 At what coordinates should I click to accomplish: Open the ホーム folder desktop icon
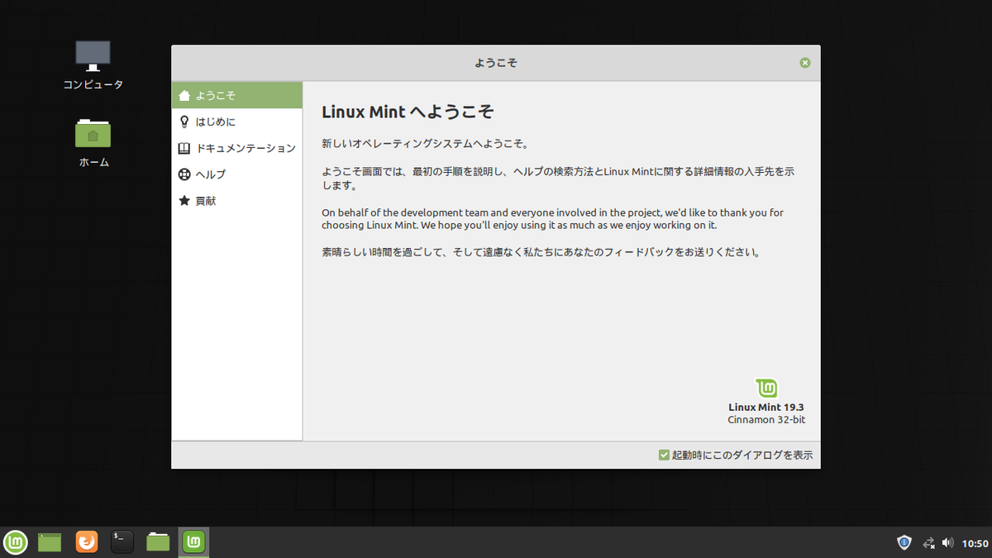coord(93,143)
